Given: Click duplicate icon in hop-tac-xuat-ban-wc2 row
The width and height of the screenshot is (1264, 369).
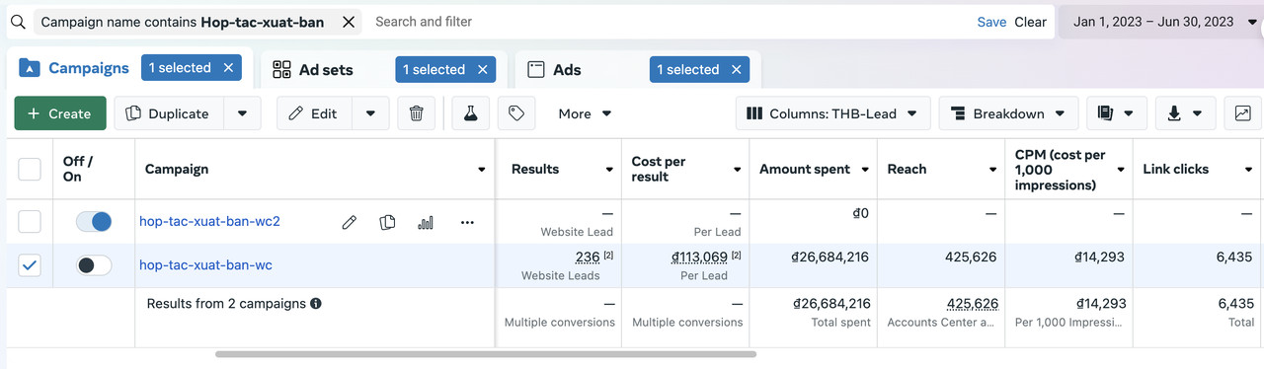Looking at the screenshot, I should point(387,223).
